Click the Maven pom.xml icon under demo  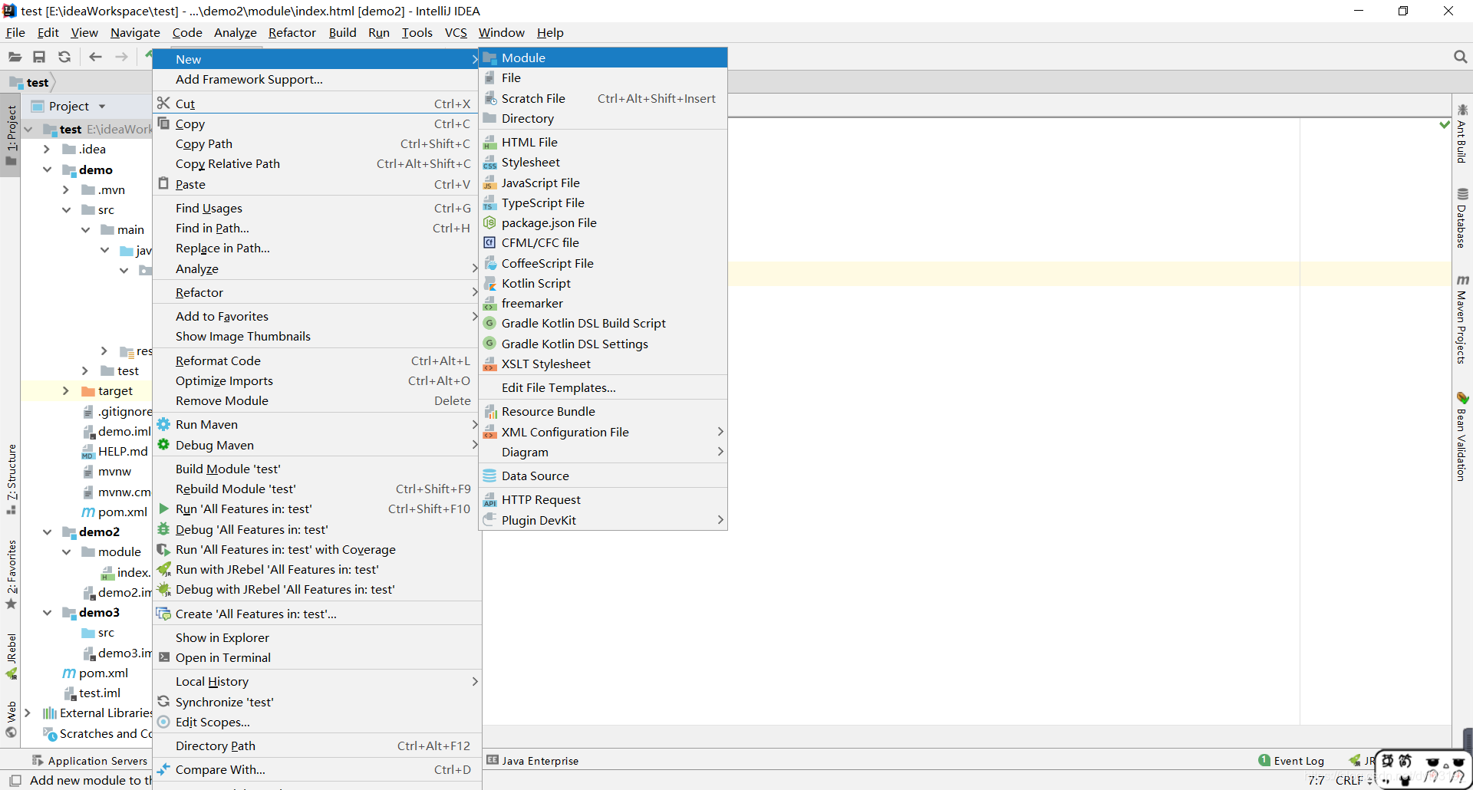point(88,512)
